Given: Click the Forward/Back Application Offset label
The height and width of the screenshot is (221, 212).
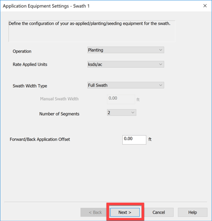Looking at the screenshot, I should [x=40, y=139].
